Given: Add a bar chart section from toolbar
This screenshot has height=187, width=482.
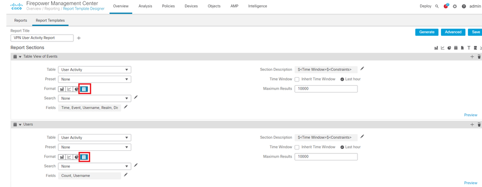Looking at the screenshot, I should [x=436, y=48].
